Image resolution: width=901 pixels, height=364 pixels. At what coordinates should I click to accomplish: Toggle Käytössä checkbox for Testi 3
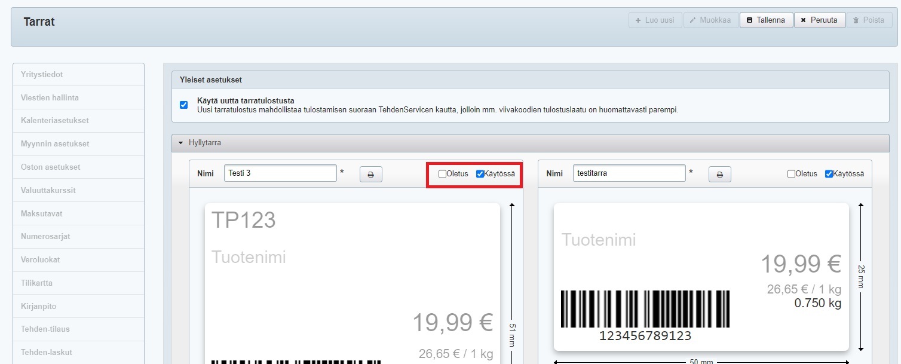point(480,174)
